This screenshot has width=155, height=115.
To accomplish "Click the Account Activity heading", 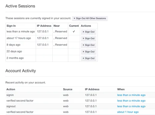I will (x=21, y=71).
